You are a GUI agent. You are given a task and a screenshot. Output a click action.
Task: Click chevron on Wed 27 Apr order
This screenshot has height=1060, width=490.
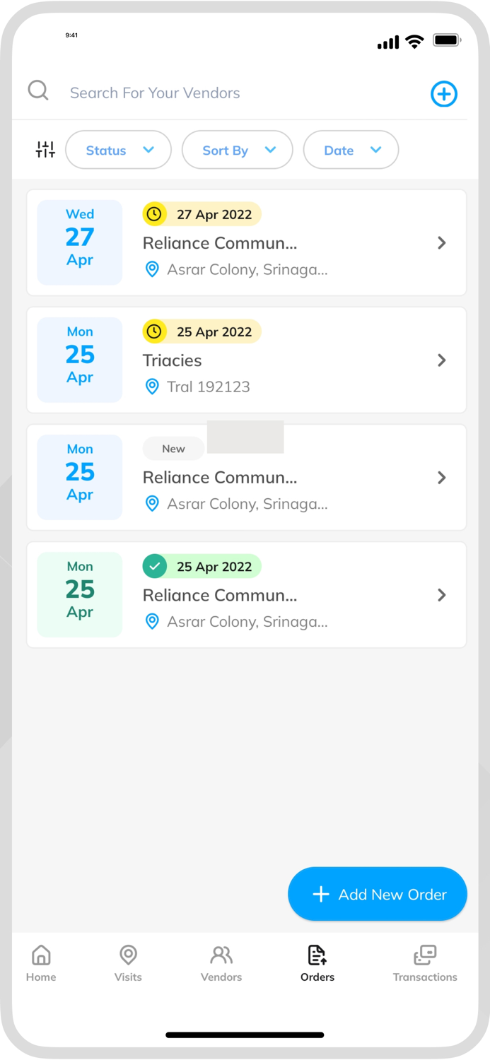[442, 243]
